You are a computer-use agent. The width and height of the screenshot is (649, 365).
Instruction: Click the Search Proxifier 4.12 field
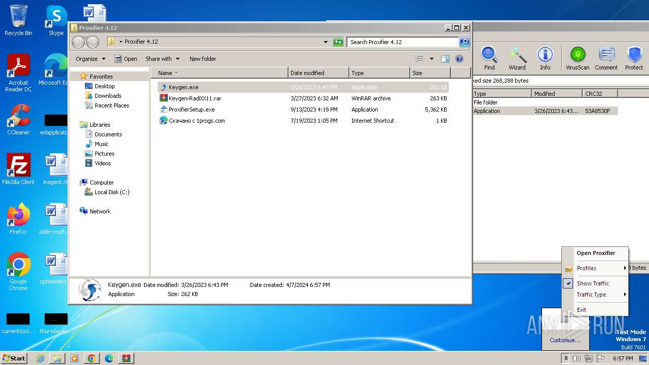coord(403,42)
